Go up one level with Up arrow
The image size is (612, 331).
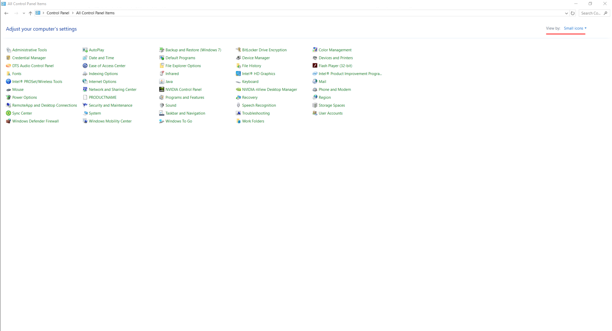coord(30,13)
